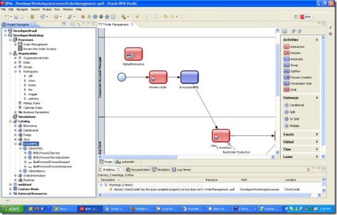The image size is (337, 215).
Task: Collapse the Participants node
Action: pyautogui.click(x=15, y=71)
